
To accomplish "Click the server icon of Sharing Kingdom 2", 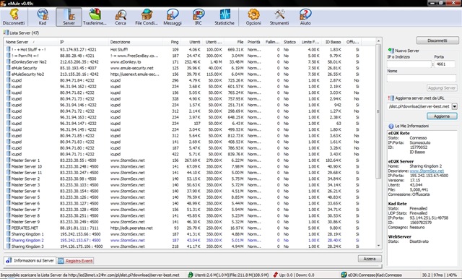I will pos(8,240).
